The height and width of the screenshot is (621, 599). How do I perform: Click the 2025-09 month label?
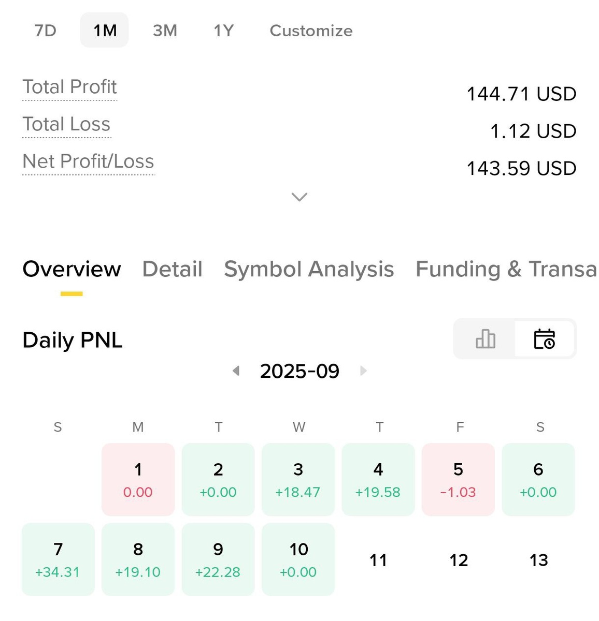click(299, 371)
